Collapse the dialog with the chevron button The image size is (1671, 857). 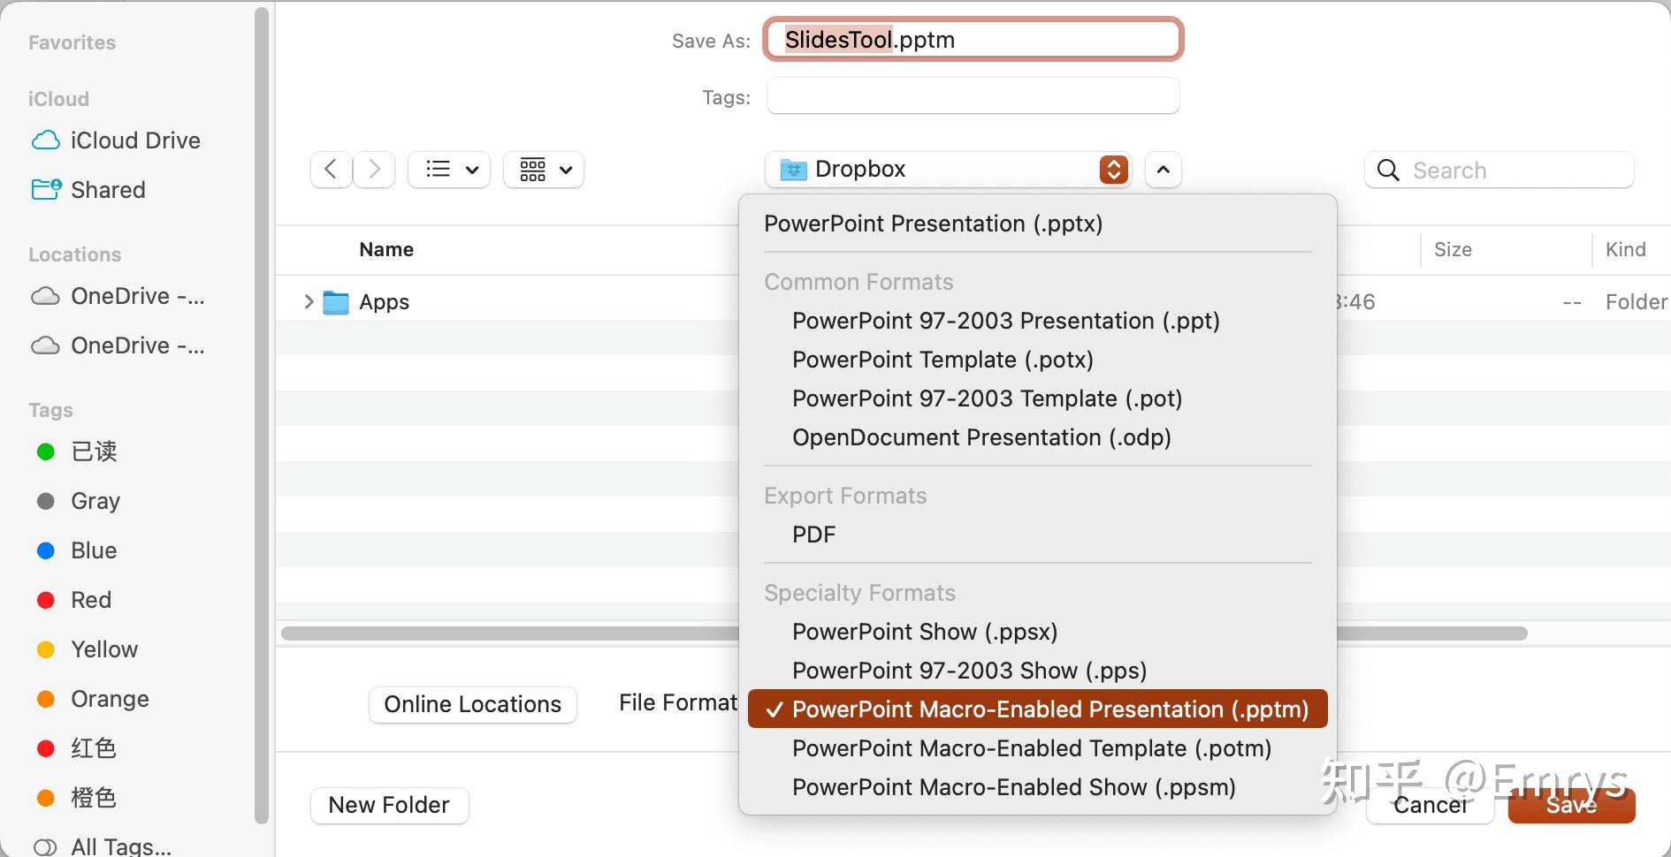click(1164, 170)
